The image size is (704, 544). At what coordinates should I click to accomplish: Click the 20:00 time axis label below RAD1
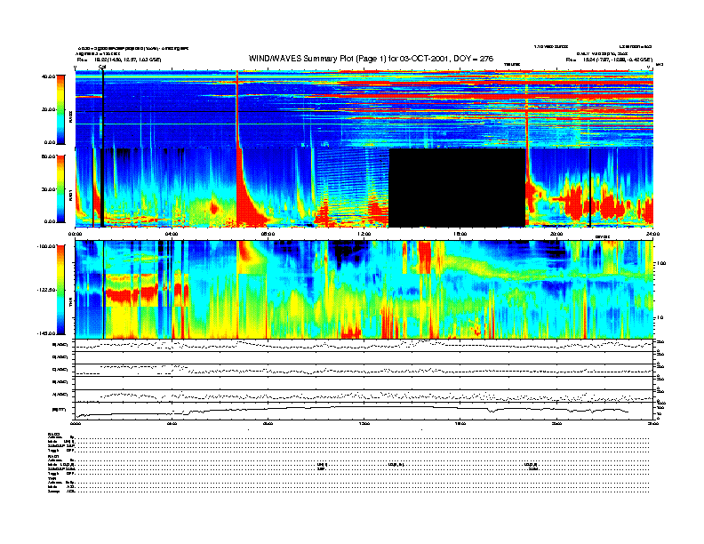(556, 234)
